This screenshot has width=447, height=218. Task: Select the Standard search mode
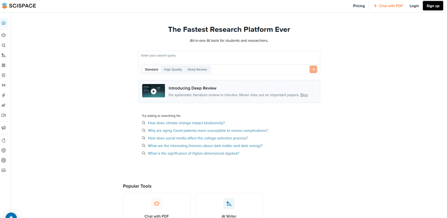coord(152,69)
